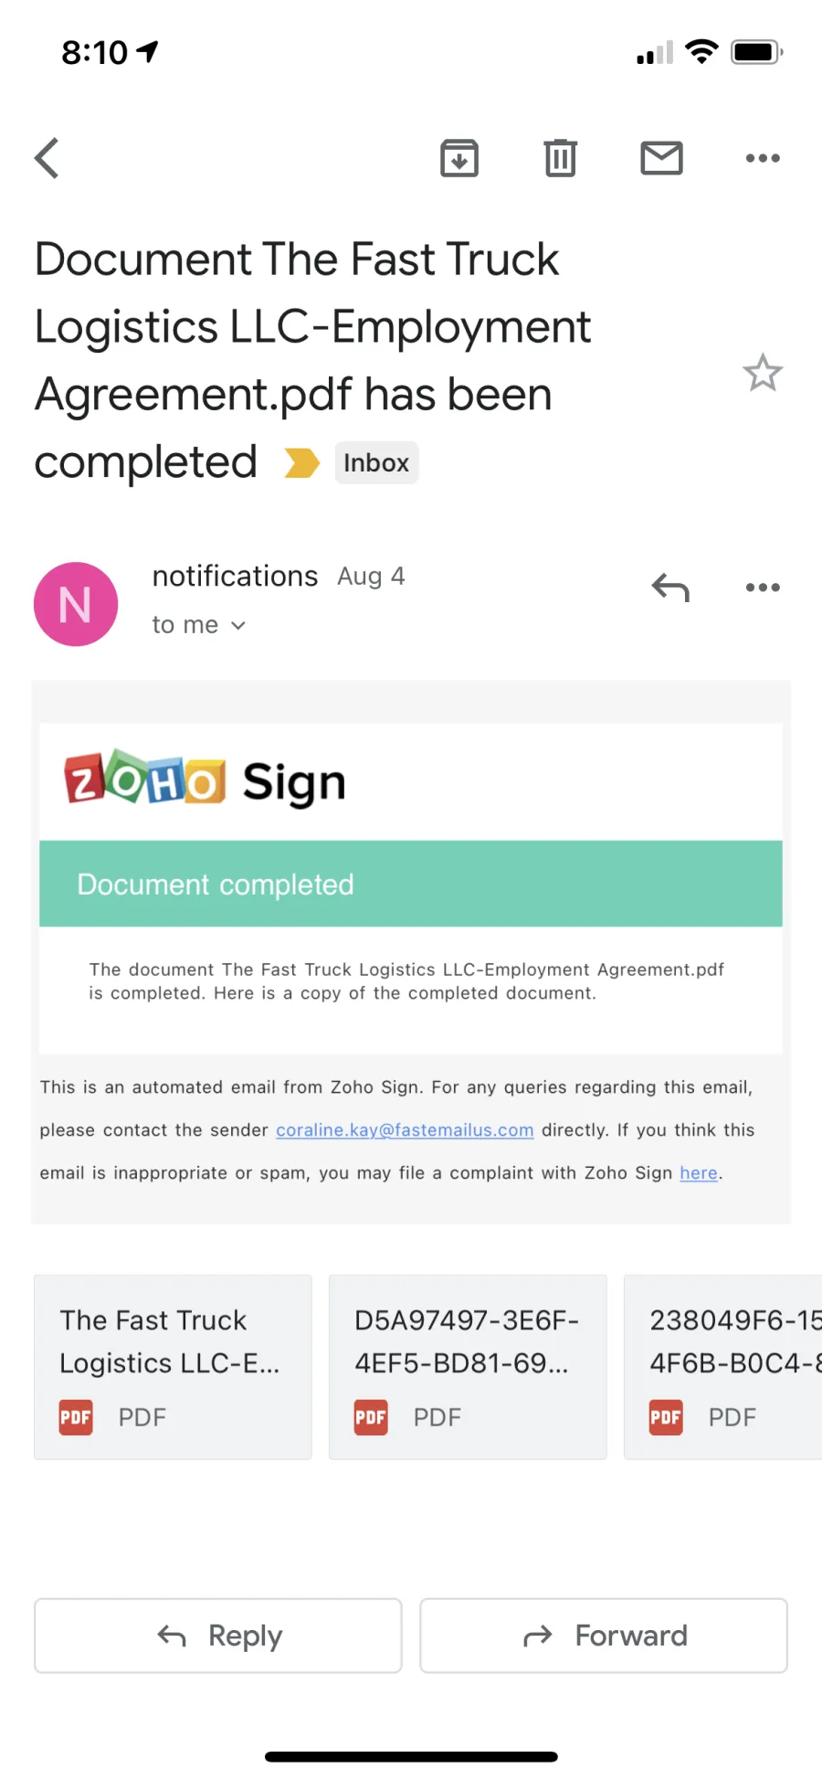
Task: Select the Inbox label tag
Action: [x=376, y=463]
